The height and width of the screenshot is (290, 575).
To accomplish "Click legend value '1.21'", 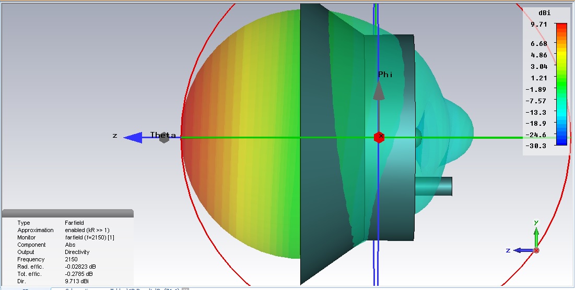I will pos(538,78).
